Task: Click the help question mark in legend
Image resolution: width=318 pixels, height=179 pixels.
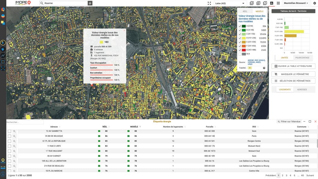Action: (x=264, y=68)
